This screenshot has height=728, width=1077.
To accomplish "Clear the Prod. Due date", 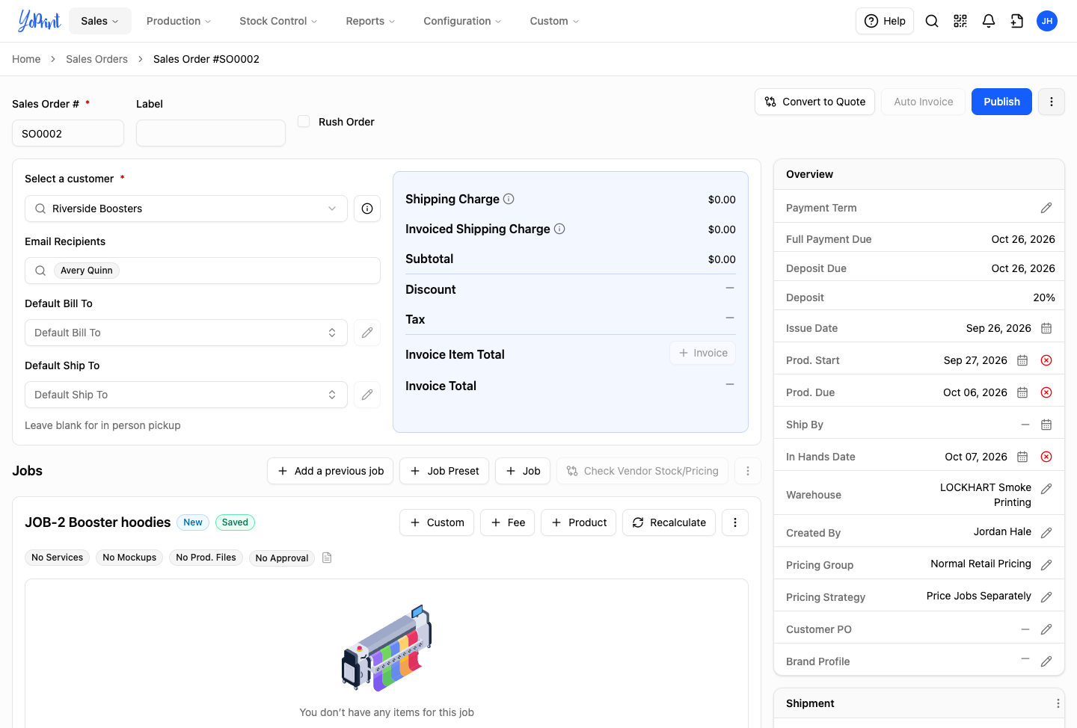I will (1046, 392).
